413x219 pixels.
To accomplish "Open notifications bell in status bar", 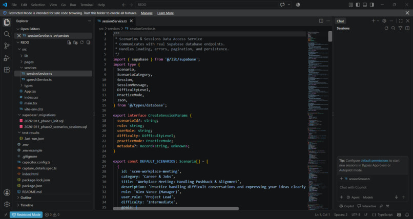I will (407, 215).
